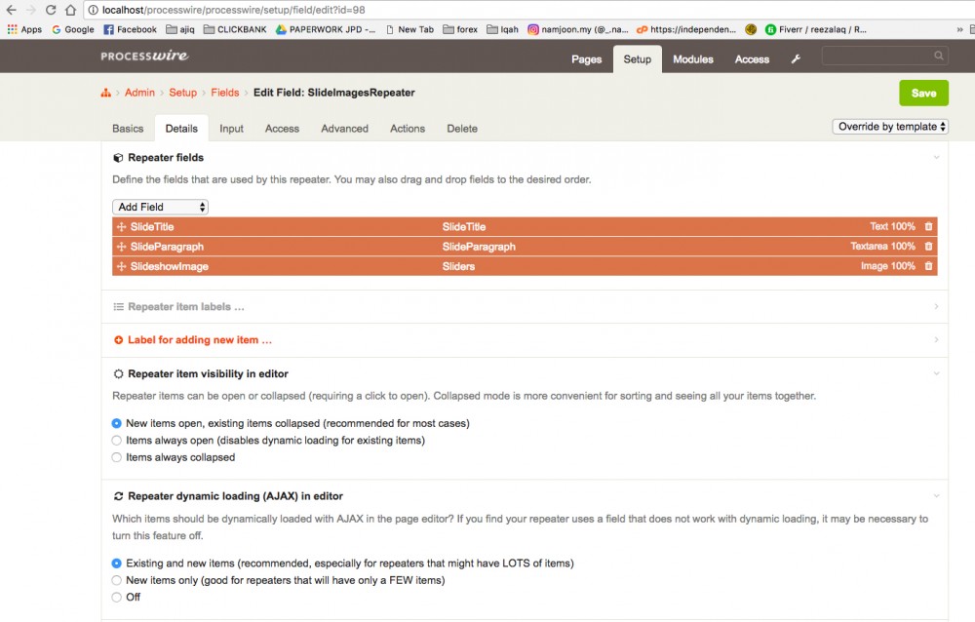The width and height of the screenshot is (975, 622).
Task: Open the Add Field dropdown
Action: click(161, 207)
